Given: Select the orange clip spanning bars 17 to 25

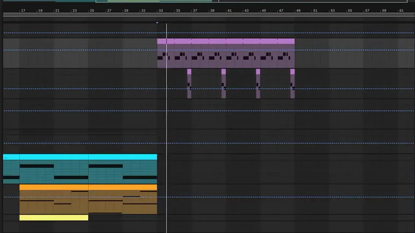Looking at the screenshot, I should 54,199.
